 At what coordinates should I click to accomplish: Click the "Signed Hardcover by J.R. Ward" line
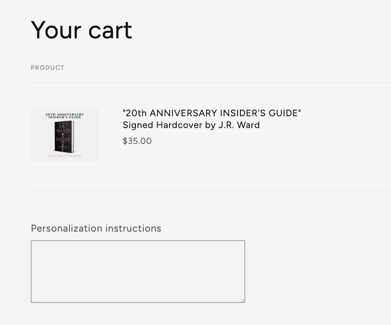[191, 125]
